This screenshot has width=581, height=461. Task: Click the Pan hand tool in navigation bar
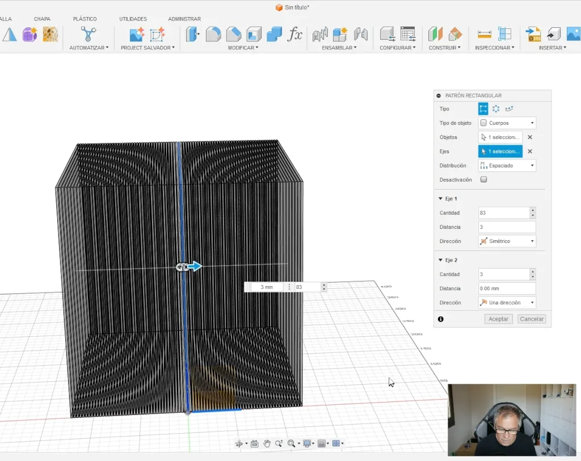267,443
